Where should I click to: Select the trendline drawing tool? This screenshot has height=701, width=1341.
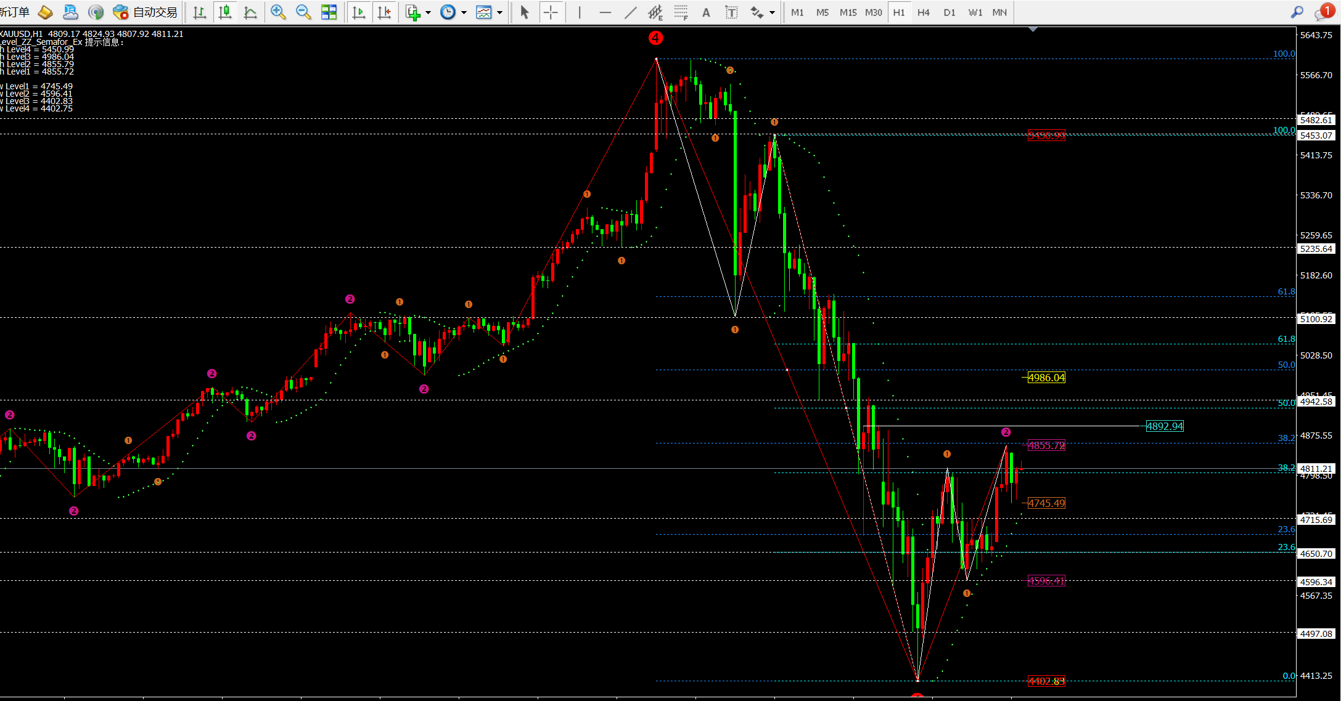(x=630, y=12)
